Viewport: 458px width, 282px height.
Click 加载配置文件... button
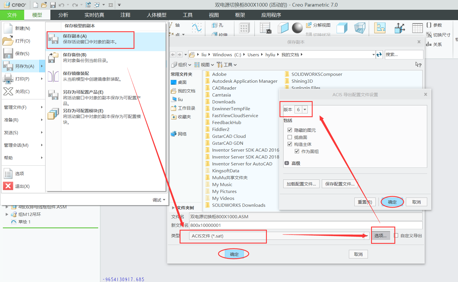301,184
